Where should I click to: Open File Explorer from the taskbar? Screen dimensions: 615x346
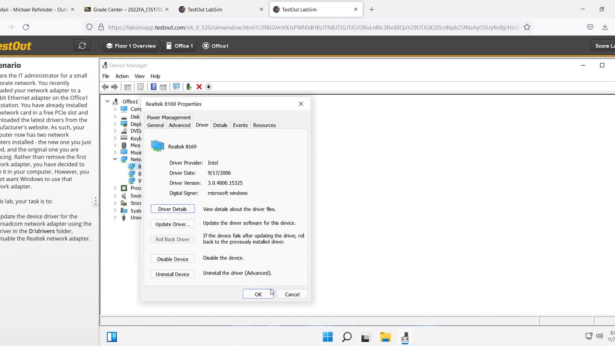click(385, 337)
